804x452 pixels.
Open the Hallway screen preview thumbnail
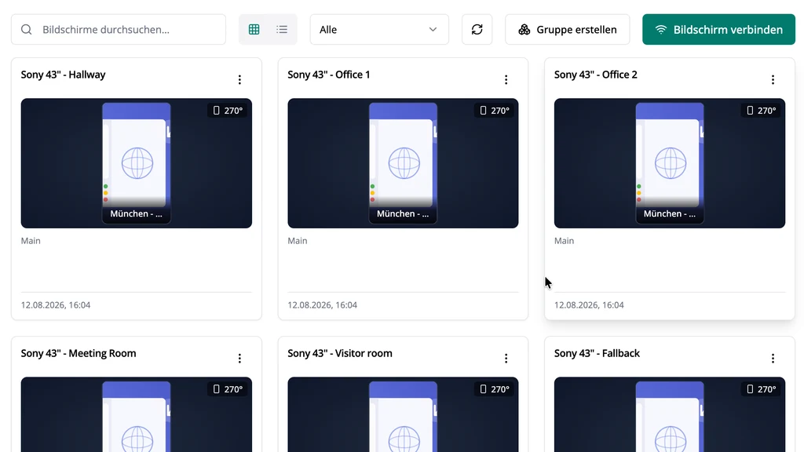click(137, 163)
